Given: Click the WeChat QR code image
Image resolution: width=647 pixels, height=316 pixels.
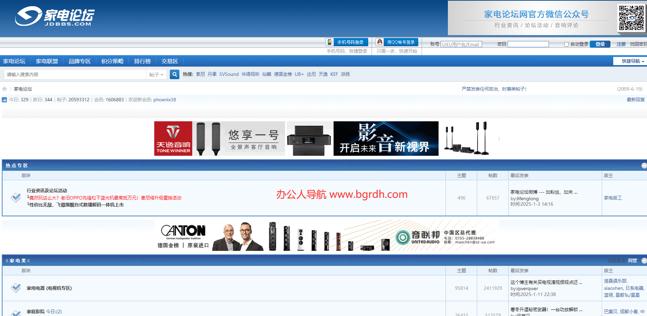Looking at the screenshot, I should click(x=631, y=18).
